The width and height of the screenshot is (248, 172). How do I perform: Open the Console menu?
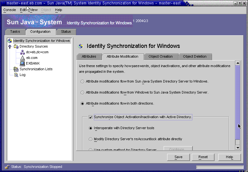pos(10,10)
